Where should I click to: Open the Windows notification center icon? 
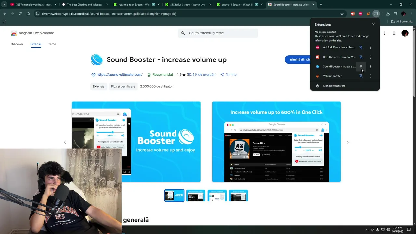coord(409,230)
